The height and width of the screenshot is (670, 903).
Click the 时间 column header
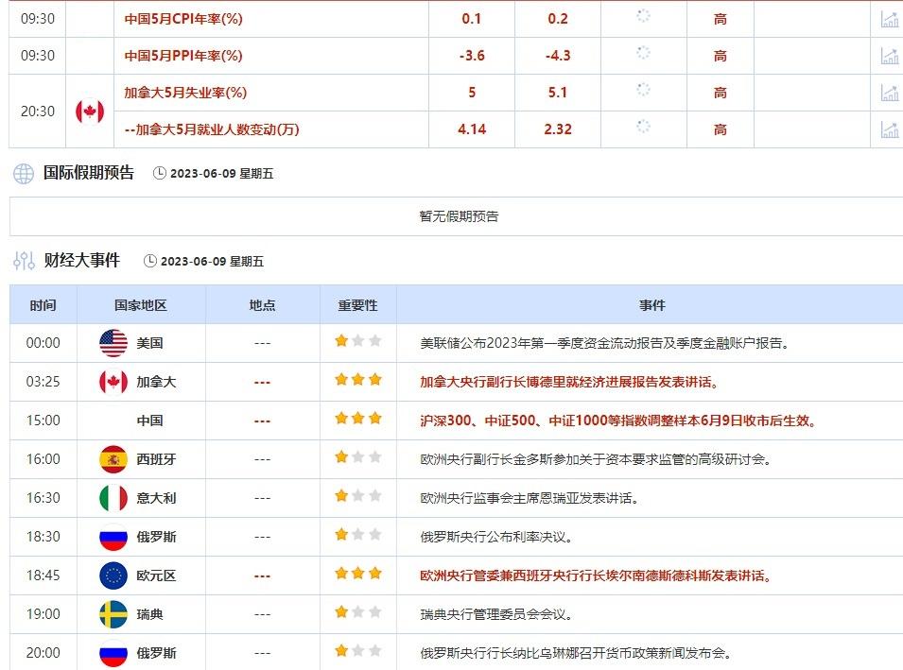[43, 305]
